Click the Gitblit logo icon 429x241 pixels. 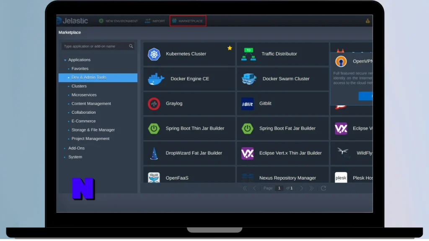pos(247,104)
